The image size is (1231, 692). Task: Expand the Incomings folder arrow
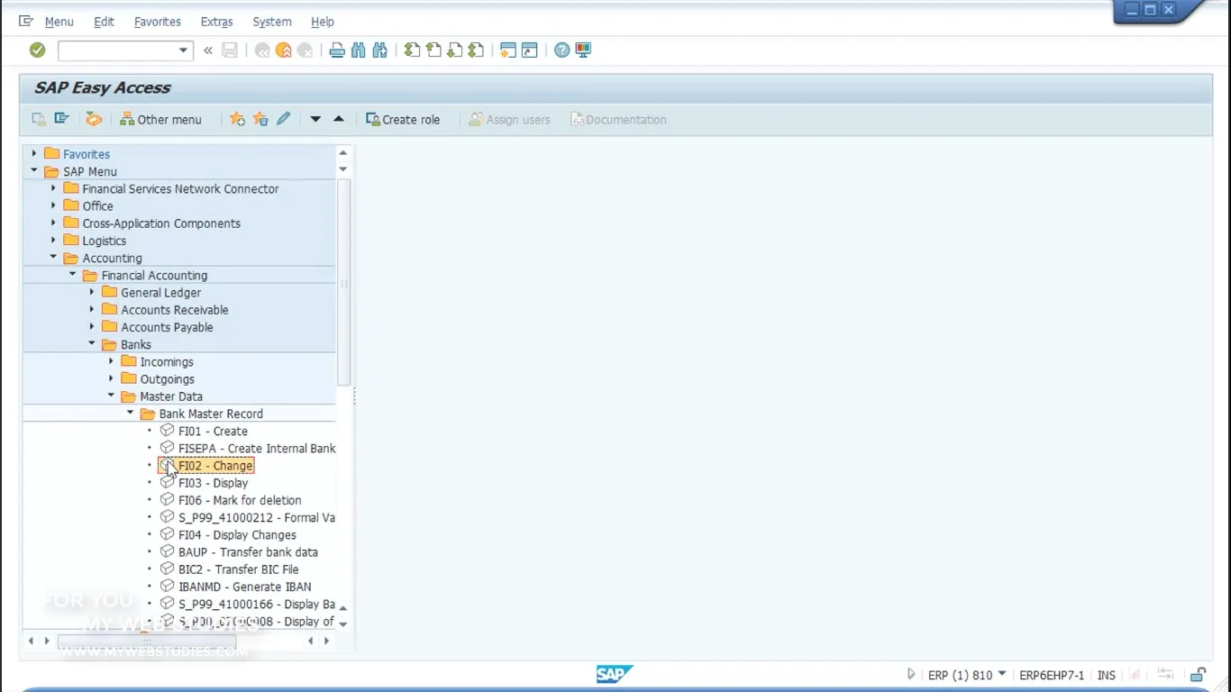[x=111, y=361]
